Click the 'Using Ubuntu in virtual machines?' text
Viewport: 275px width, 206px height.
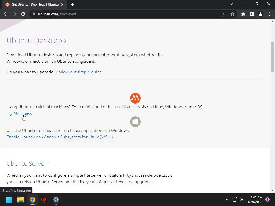38,107
